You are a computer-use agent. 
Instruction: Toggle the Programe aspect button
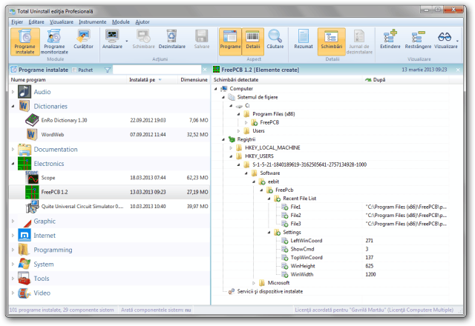click(230, 41)
